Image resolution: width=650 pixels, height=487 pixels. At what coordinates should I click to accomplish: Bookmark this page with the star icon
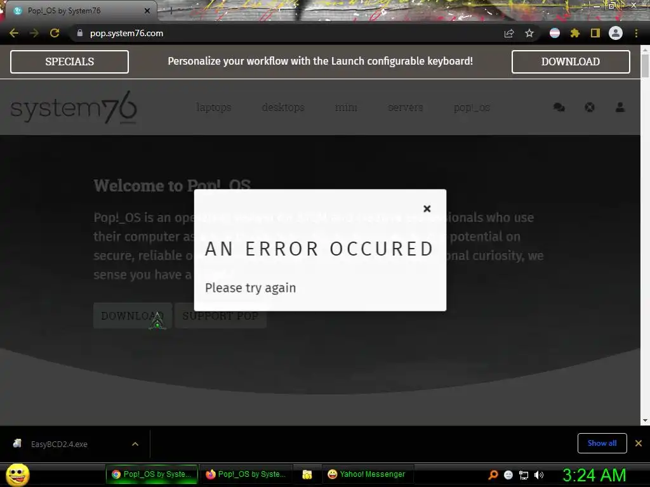(x=529, y=33)
